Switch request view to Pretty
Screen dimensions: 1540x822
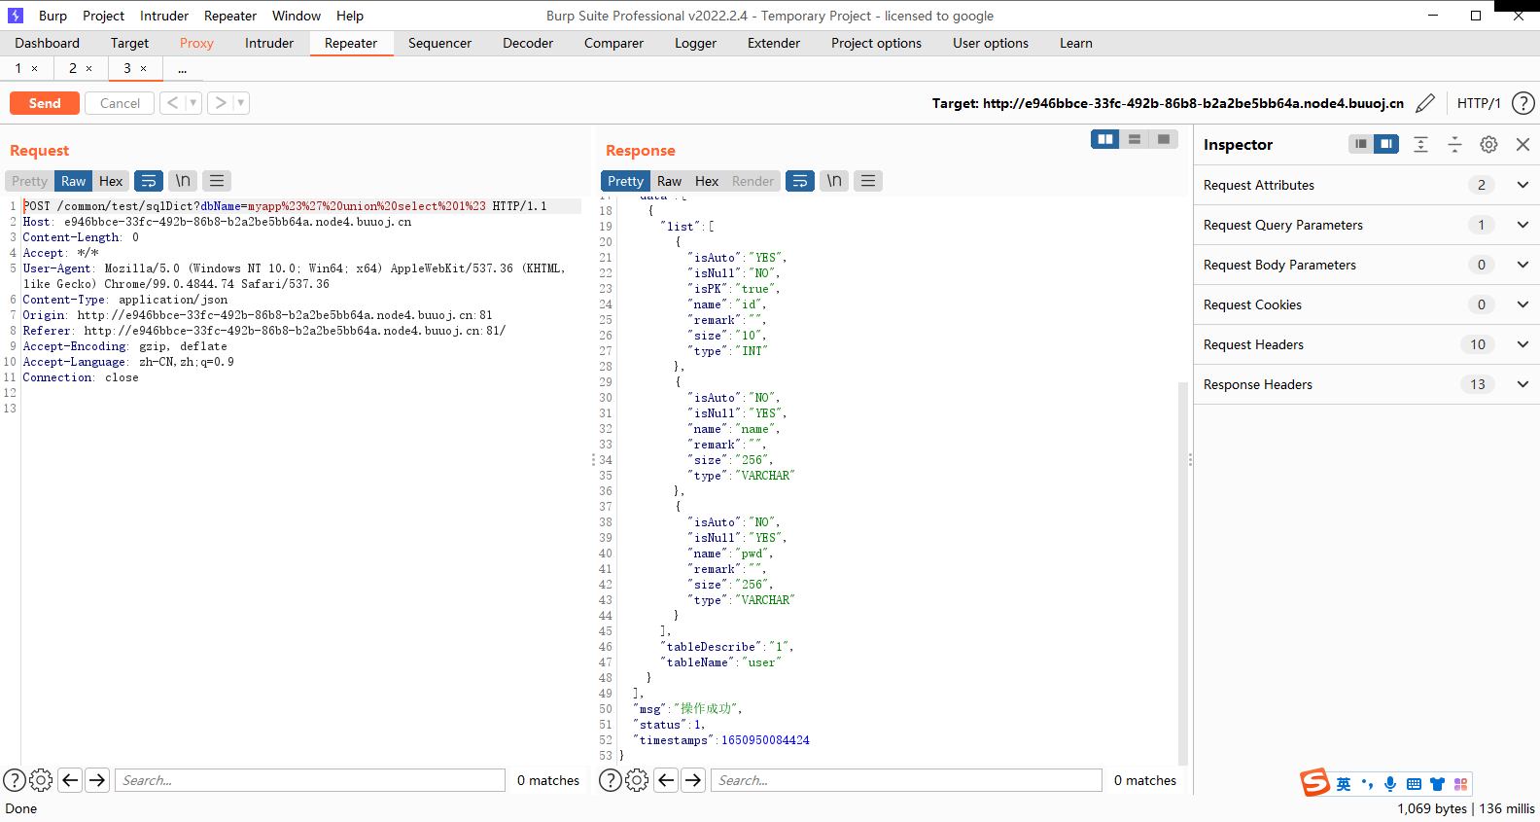tap(29, 181)
